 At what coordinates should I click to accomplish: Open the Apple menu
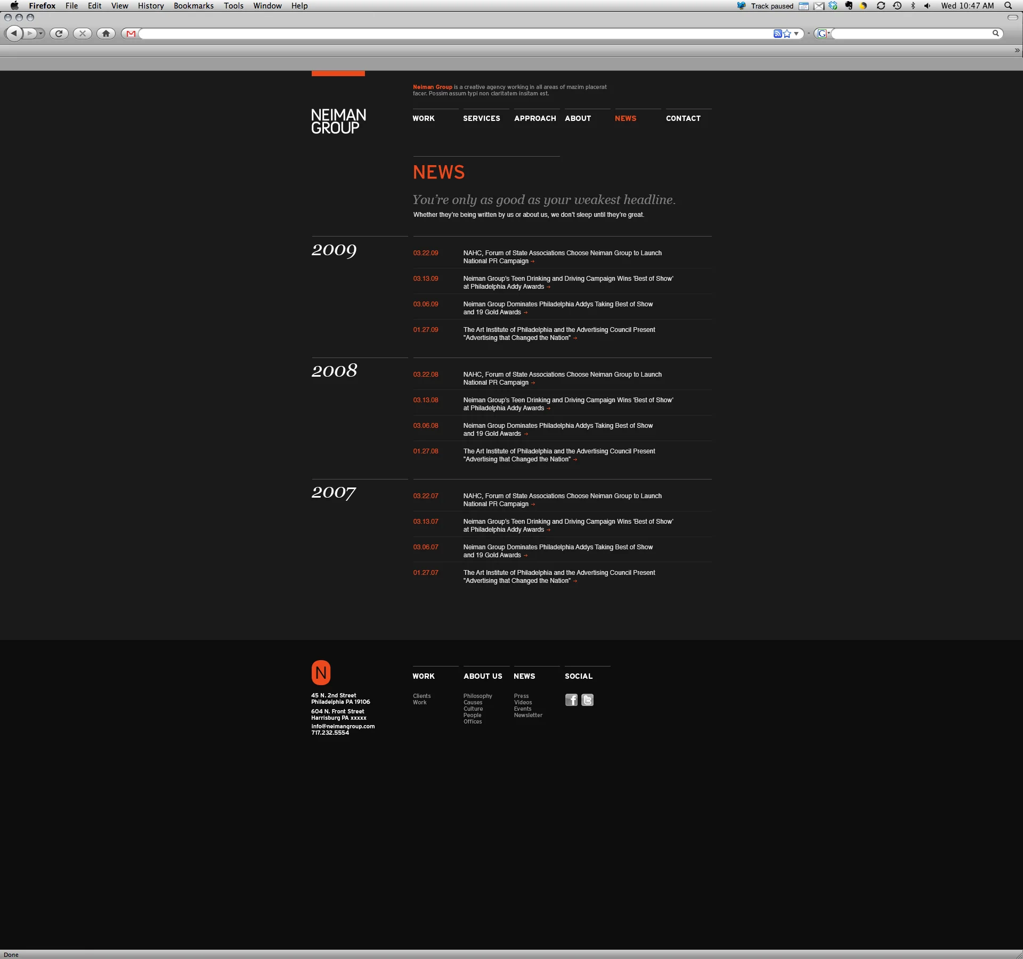14,6
